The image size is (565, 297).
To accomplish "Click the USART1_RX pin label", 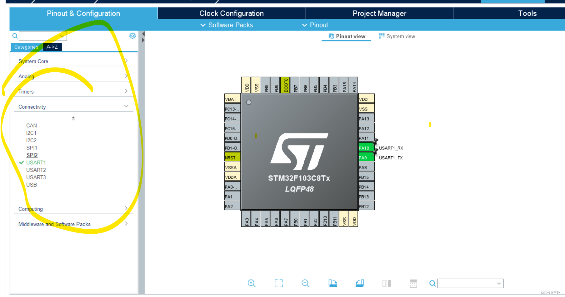I will [391, 148].
